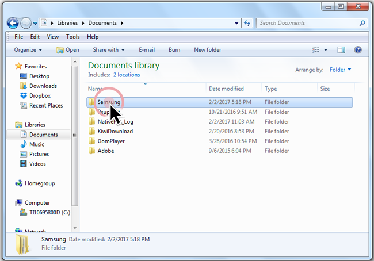Open the View menu
This screenshot has width=374, height=261.
click(x=53, y=37)
